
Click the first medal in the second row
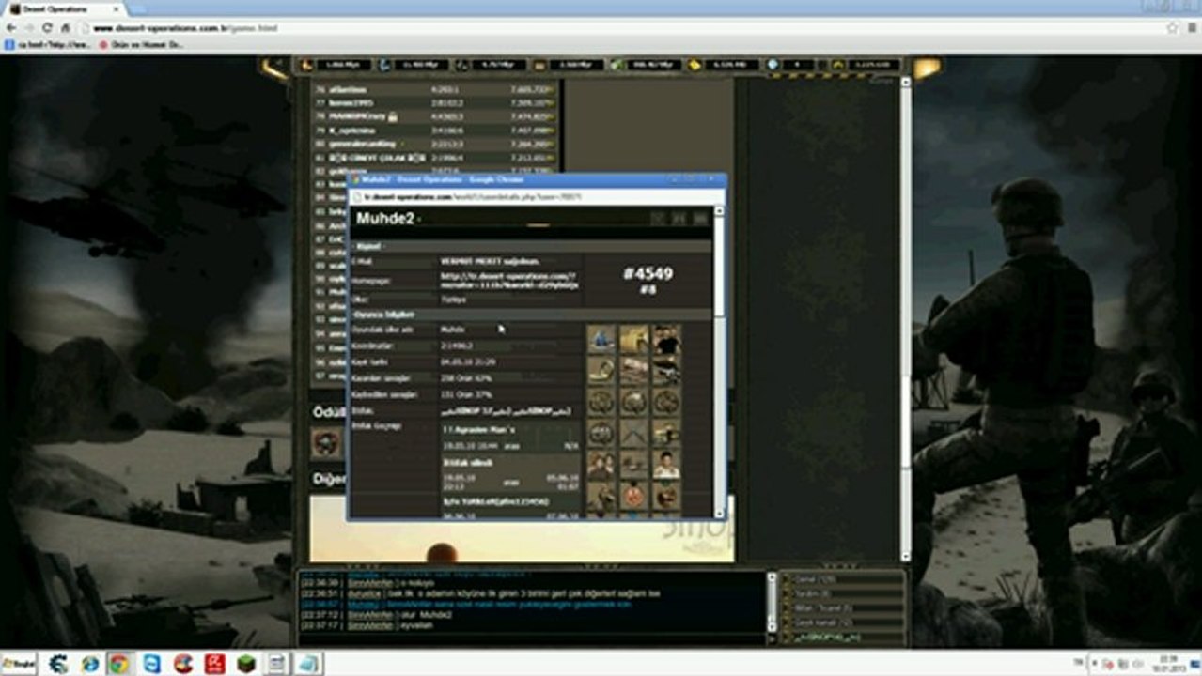[601, 371]
